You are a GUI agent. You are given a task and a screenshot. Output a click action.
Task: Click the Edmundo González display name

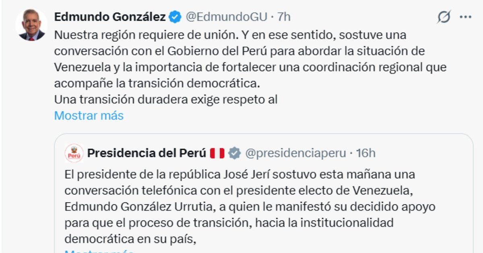[110, 17]
